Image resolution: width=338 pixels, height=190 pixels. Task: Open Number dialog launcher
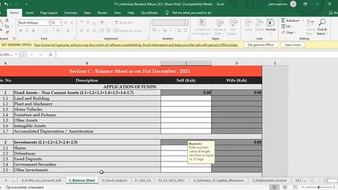188,39
